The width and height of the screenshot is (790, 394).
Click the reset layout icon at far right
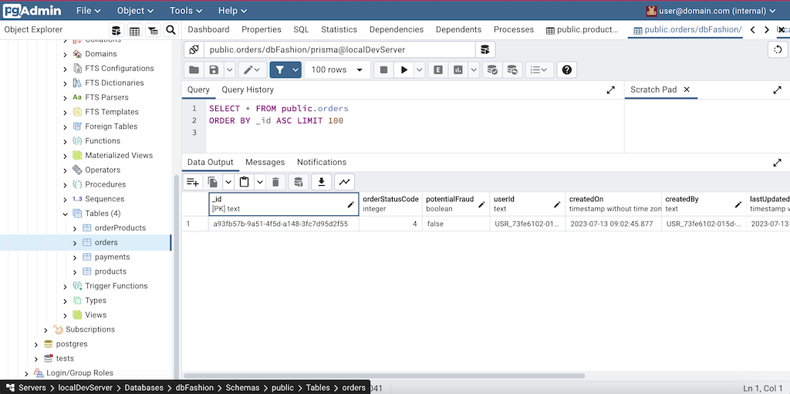tap(778, 49)
